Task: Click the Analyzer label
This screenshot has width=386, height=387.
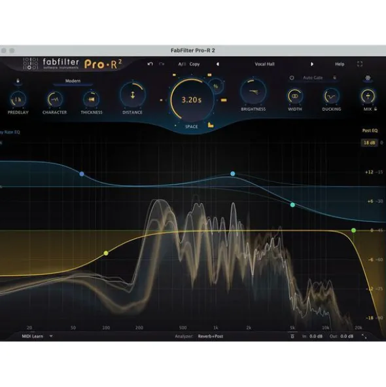Action: (184, 336)
